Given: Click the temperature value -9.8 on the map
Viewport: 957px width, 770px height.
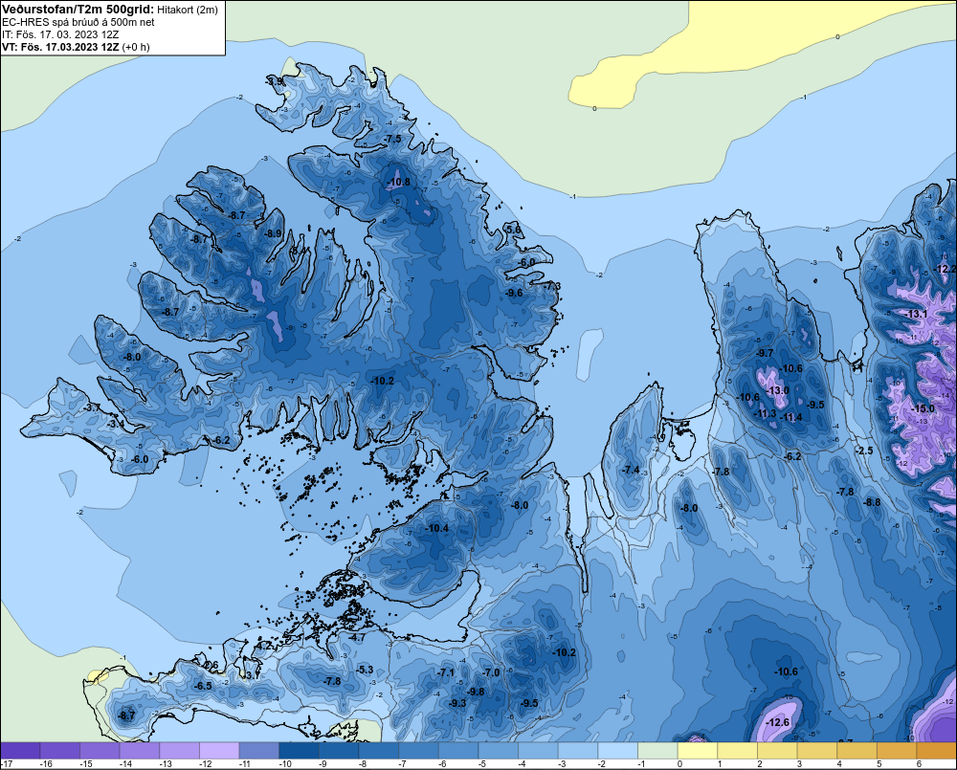Looking at the screenshot, I should [476, 692].
